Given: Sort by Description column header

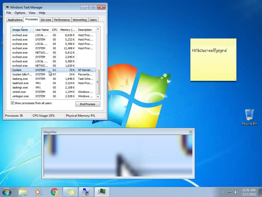Looking at the screenshot, I should click(x=86, y=30).
